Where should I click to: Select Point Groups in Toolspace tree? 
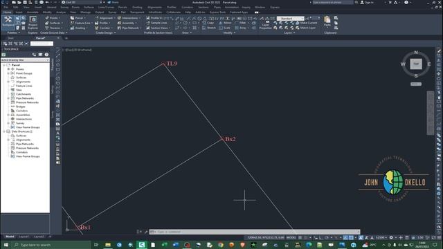pyautogui.click(x=24, y=73)
